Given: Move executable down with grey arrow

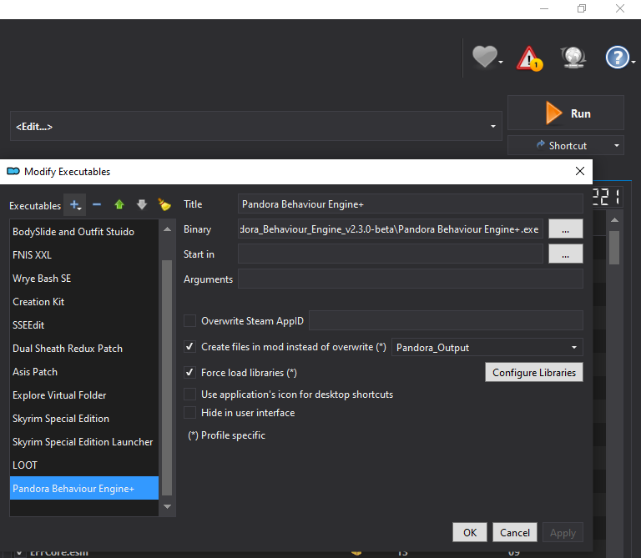Looking at the screenshot, I should (x=142, y=204).
